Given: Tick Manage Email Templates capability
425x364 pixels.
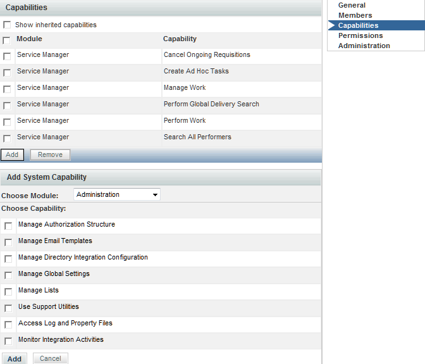Looking at the screenshot, I should click(8, 242).
